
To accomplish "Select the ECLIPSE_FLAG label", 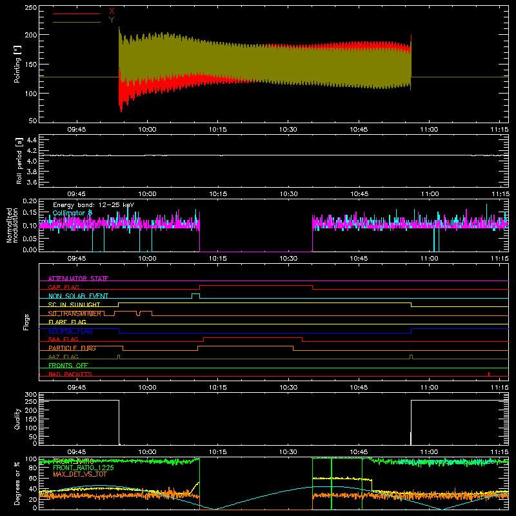I will [70, 331].
